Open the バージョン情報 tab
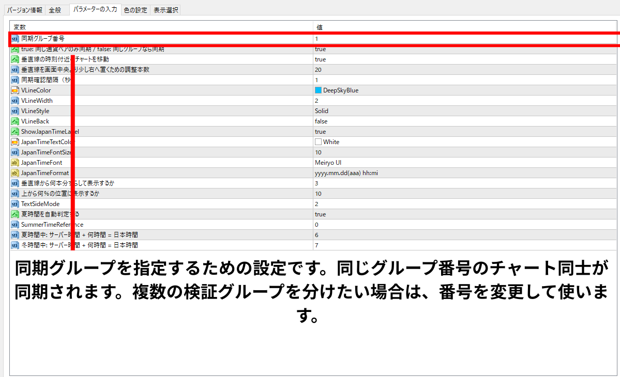This screenshot has width=620, height=377. [25, 10]
